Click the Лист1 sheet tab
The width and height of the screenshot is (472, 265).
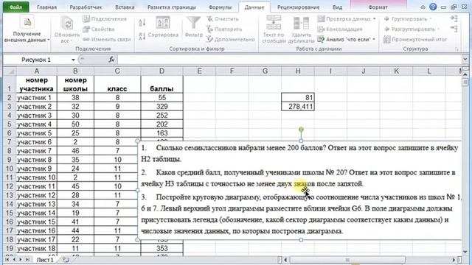click(x=45, y=260)
